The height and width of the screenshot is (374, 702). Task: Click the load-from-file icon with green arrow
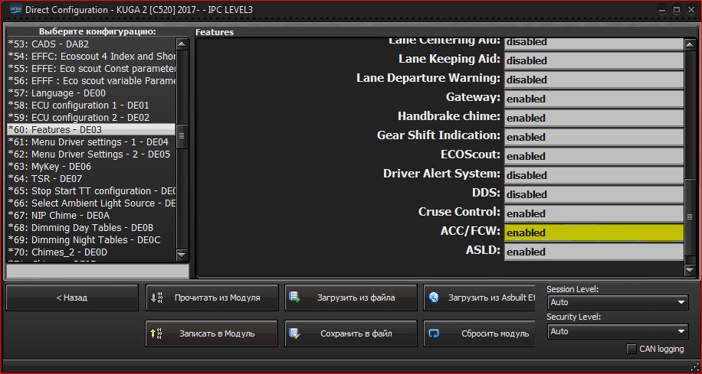pyautogui.click(x=295, y=298)
